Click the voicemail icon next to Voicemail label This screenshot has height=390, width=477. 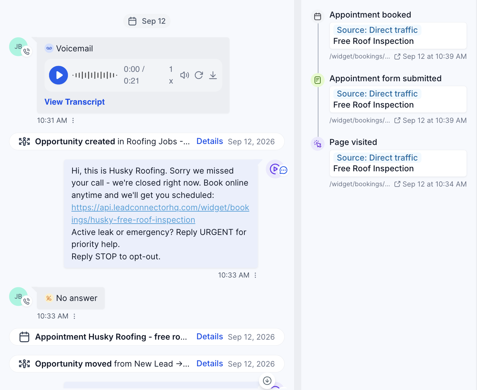click(49, 48)
